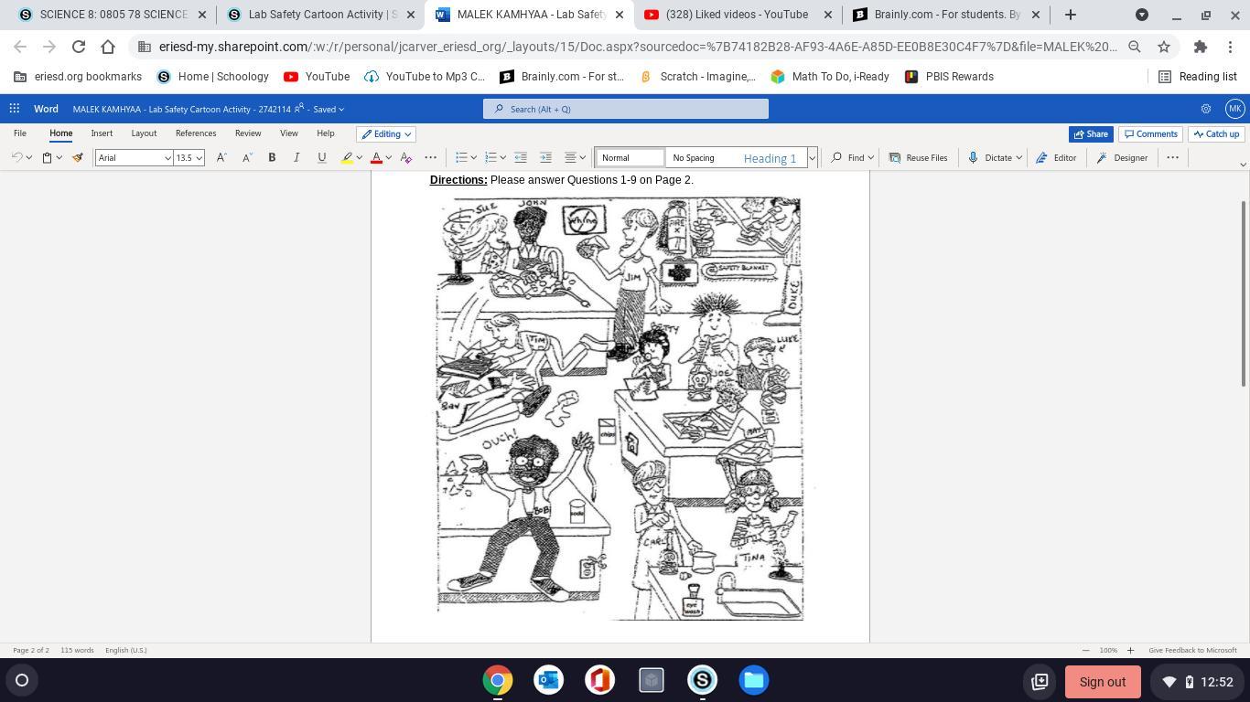
Task: Bookmark this page with the star icon
Action: click(x=1164, y=47)
